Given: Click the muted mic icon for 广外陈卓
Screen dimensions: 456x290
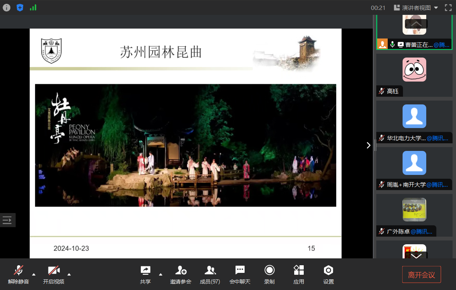Looking at the screenshot, I should pyautogui.click(x=382, y=231).
